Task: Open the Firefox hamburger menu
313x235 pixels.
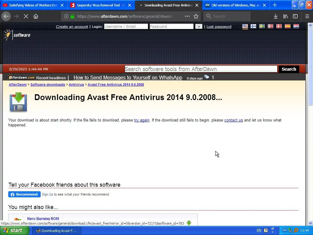Action: pyautogui.click(x=307, y=17)
